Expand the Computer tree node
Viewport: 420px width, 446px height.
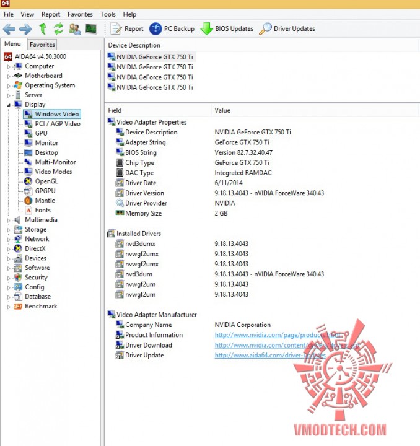pyautogui.click(x=9, y=67)
